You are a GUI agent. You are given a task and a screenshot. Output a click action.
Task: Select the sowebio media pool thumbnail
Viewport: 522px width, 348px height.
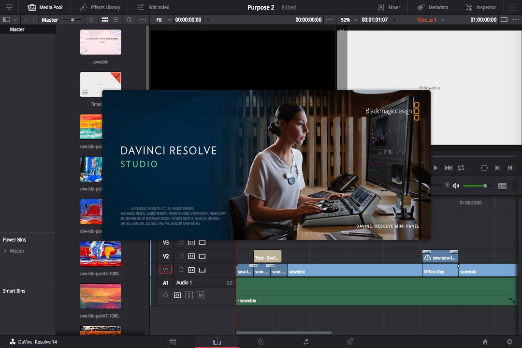click(x=101, y=42)
